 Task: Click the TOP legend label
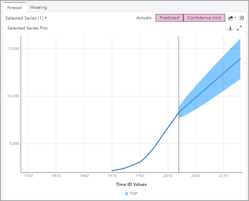coord(133,193)
